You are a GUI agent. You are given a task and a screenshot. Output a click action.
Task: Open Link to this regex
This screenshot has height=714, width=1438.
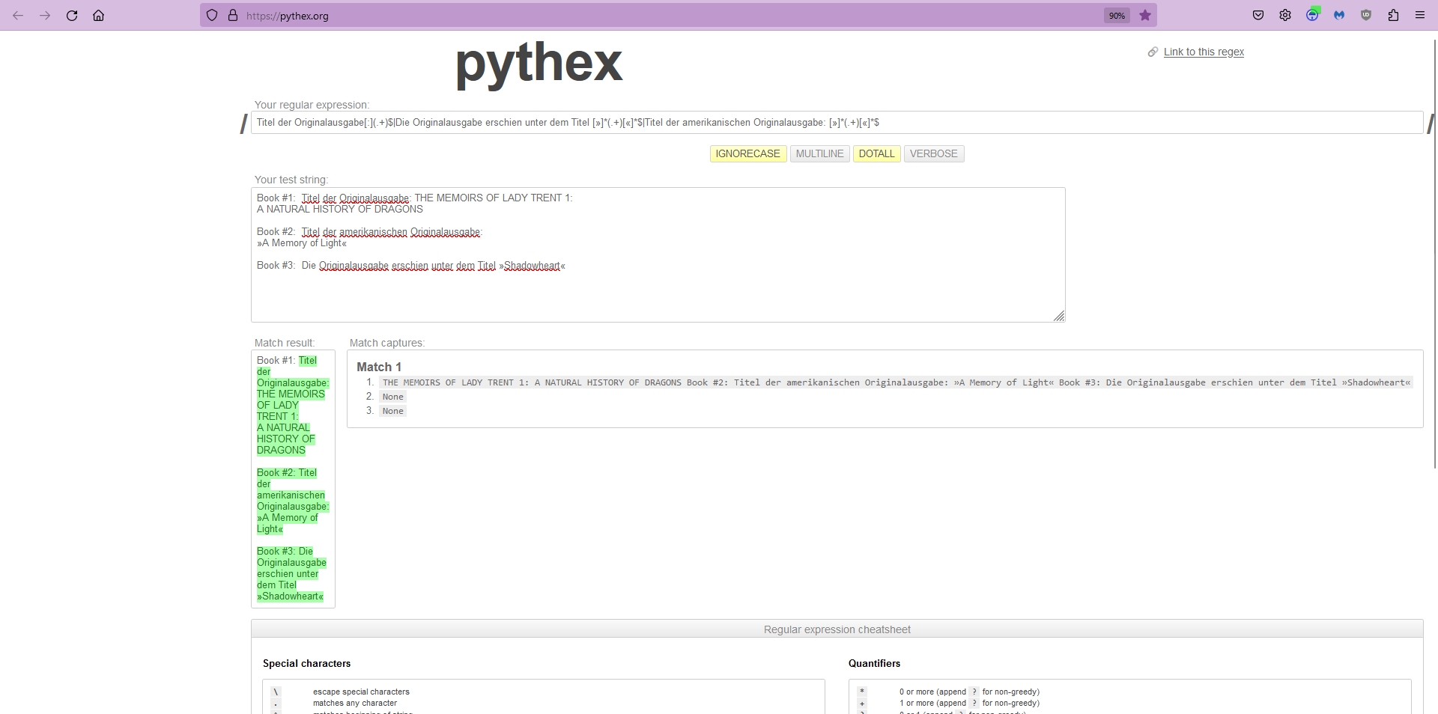coord(1204,52)
